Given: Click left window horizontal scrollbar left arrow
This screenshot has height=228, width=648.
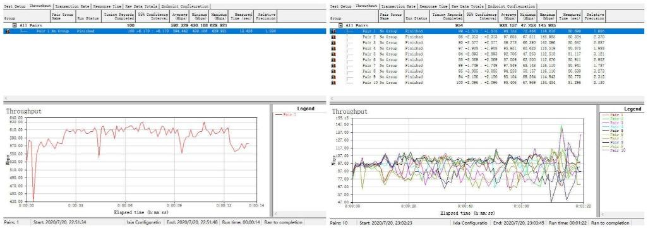Looking at the screenshot, I should 6,99.
